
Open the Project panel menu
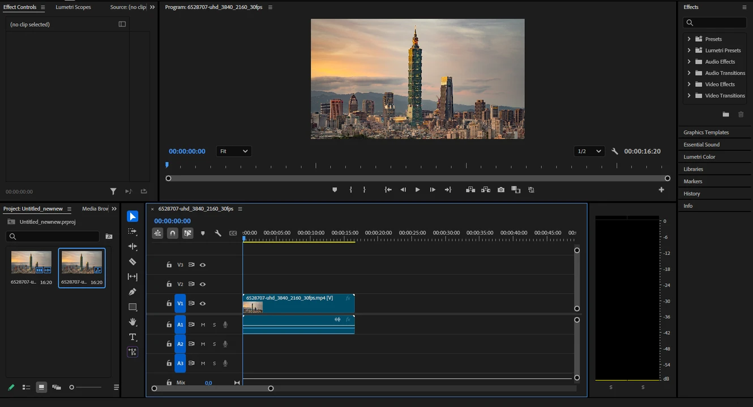69,209
